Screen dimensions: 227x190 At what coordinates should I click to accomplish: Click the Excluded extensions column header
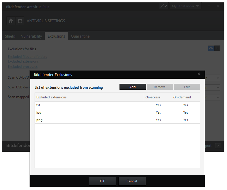pos(89,97)
